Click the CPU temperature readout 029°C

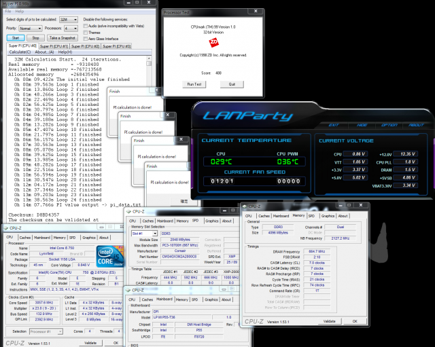coord(221,162)
